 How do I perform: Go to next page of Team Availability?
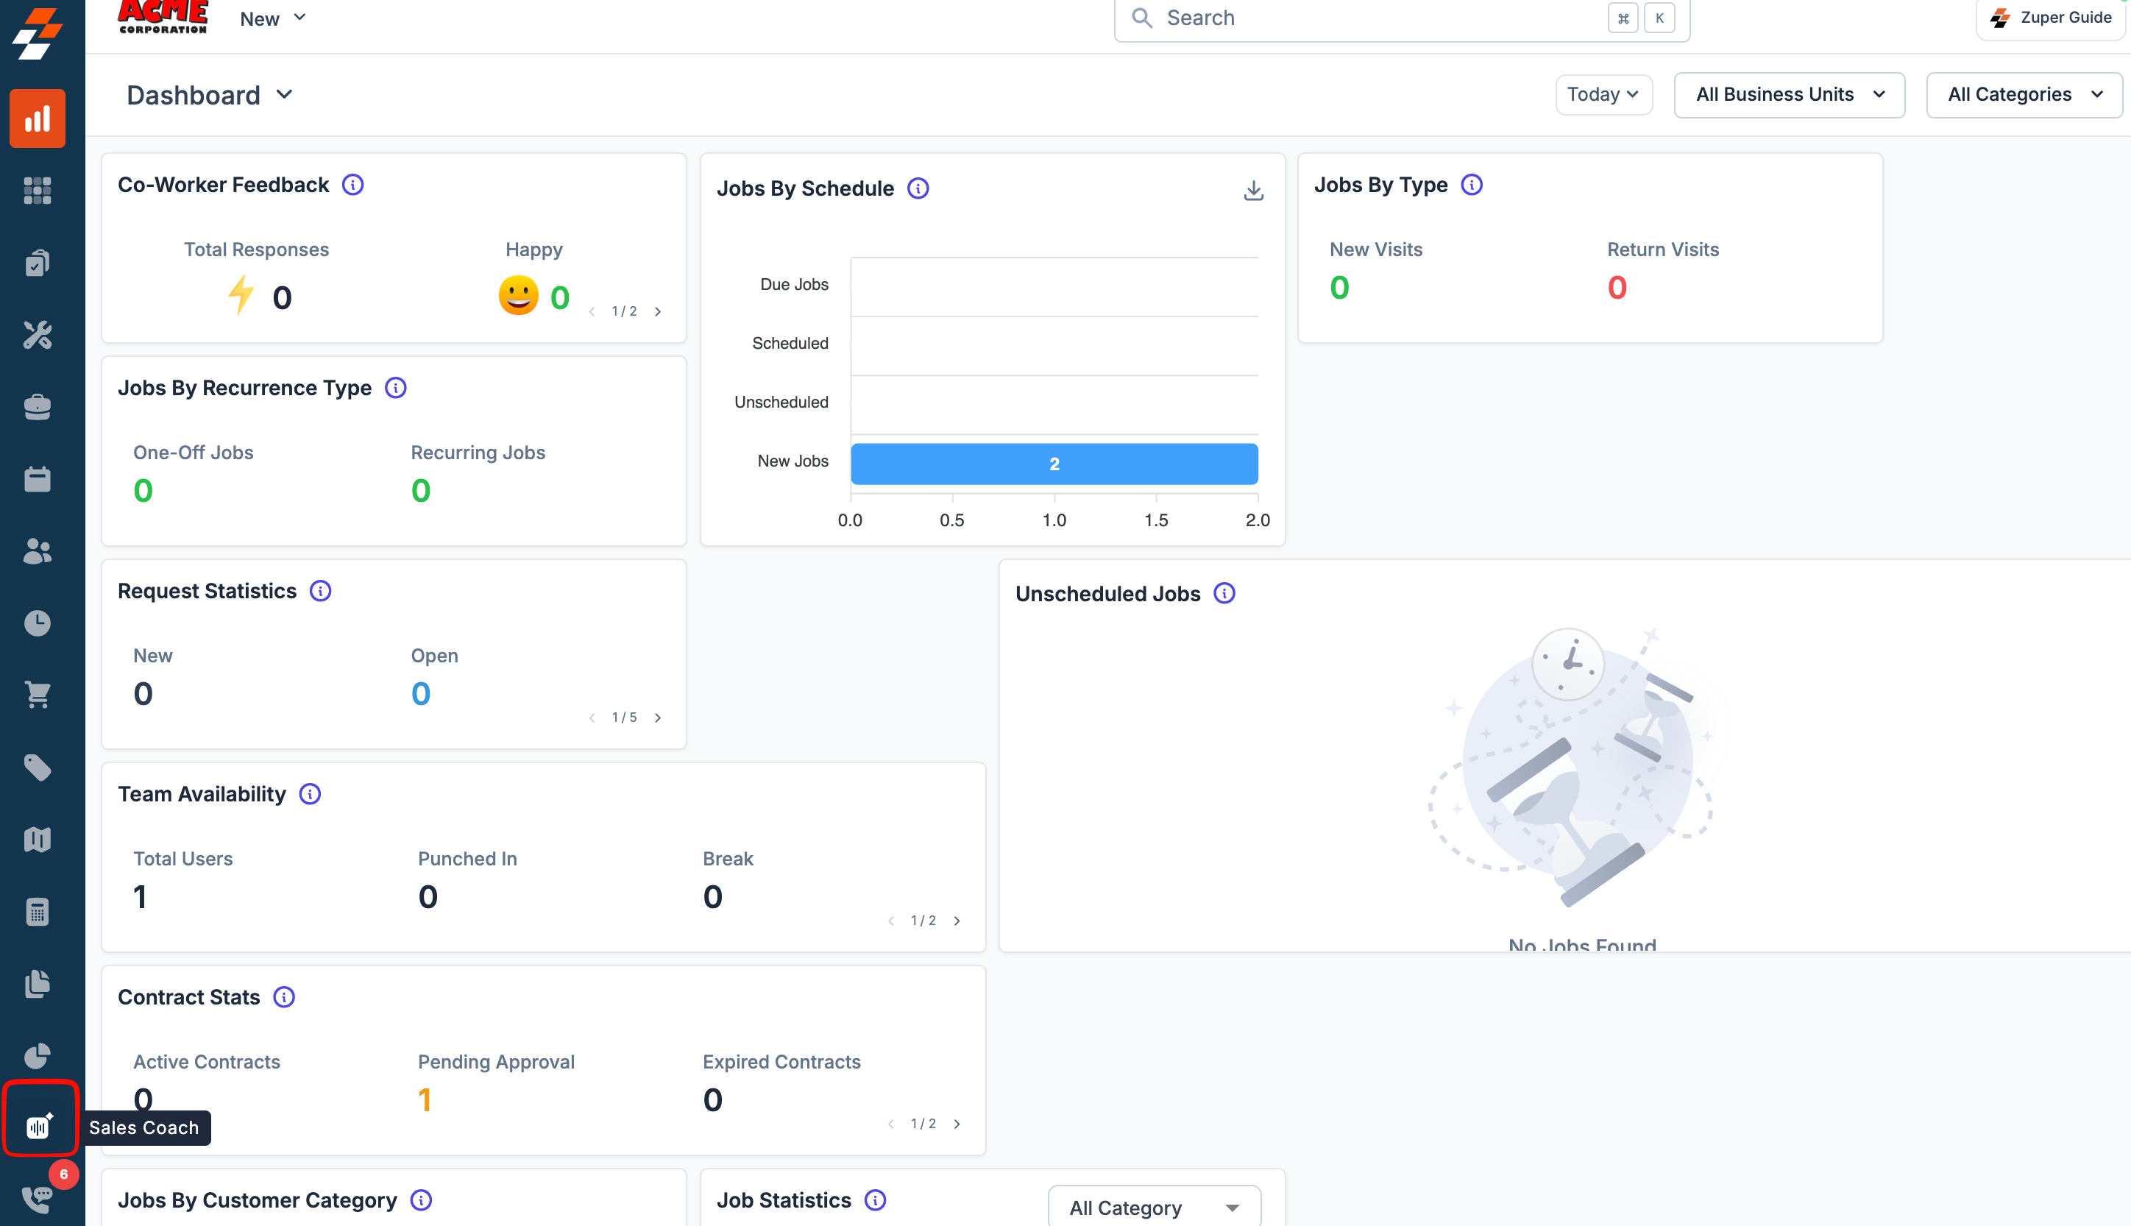[x=957, y=921]
